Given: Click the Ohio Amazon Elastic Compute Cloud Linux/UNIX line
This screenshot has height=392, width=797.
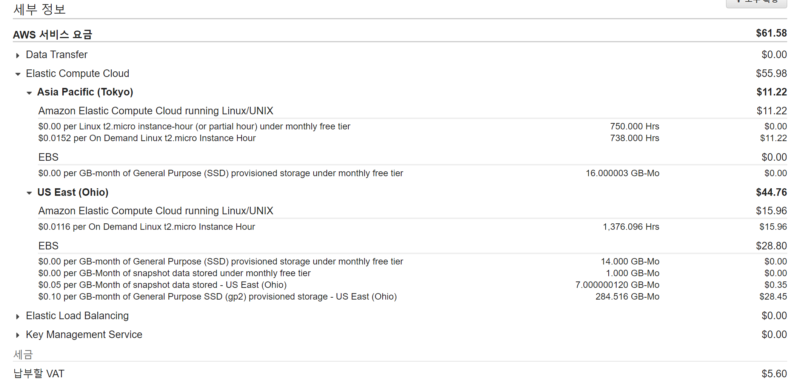Looking at the screenshot, I should point(155,211).
